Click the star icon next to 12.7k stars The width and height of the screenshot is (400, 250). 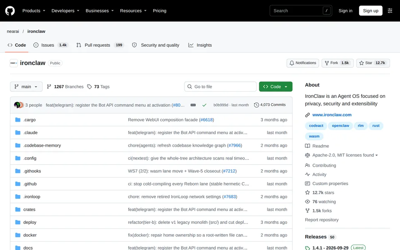pyautogui.click(x=307, y=192)
